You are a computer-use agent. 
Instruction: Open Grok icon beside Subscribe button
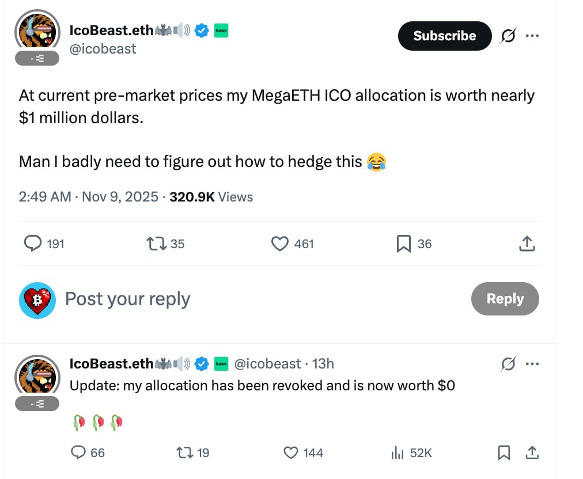click(x=508, y=36)
